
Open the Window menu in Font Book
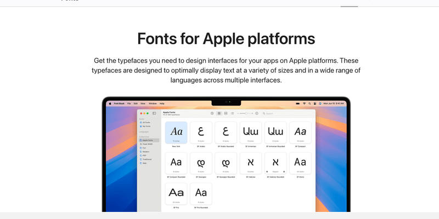pos(153,103)
